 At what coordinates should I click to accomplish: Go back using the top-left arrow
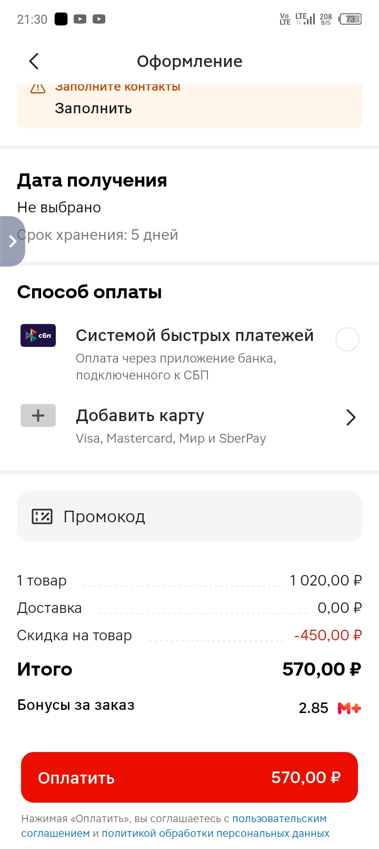(34, 61)
